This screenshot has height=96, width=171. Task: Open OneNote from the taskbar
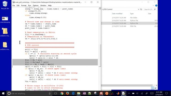click(84, 93)
